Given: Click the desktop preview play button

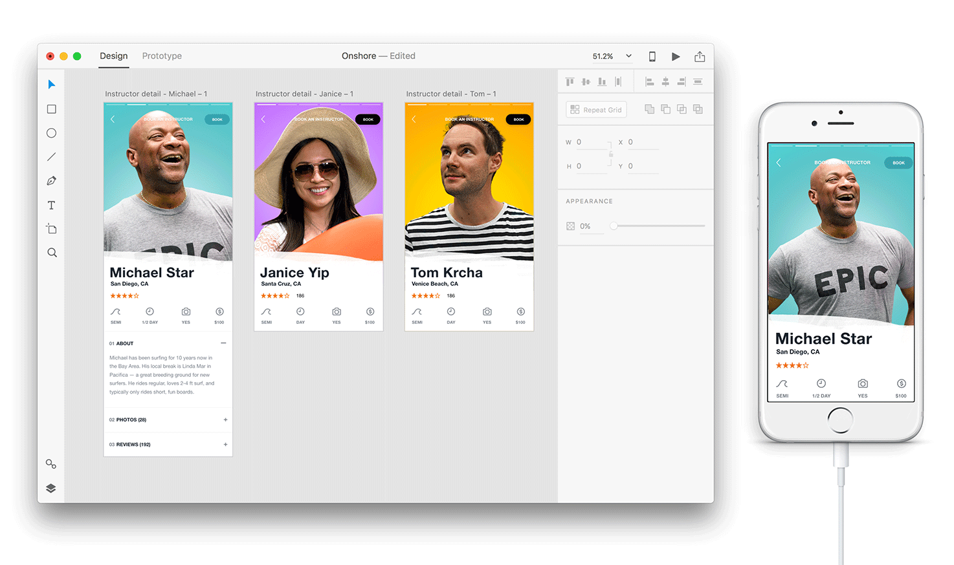Looking at the screenshot, I should (676, 57).
